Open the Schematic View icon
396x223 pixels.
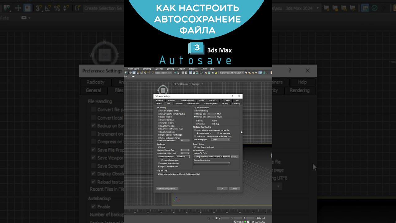[x=197, y=73]
